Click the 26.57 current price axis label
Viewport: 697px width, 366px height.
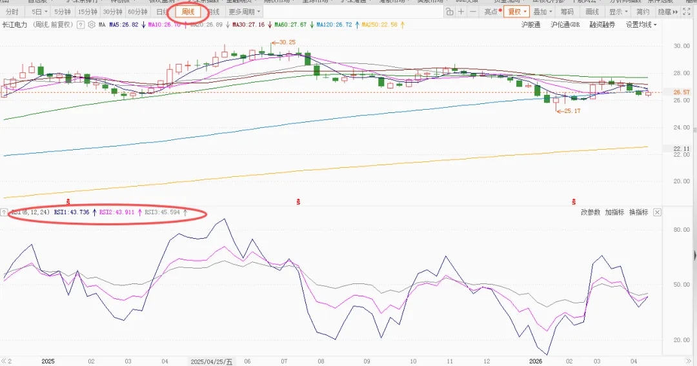click(x=682, y=92)
